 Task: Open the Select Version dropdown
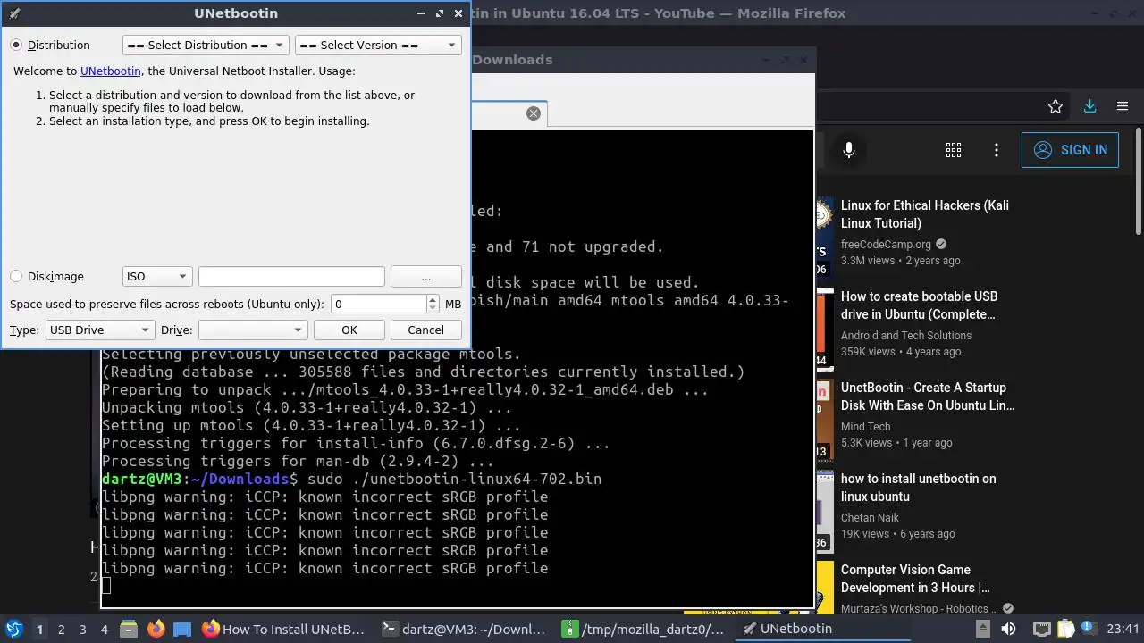coord(378,45)
